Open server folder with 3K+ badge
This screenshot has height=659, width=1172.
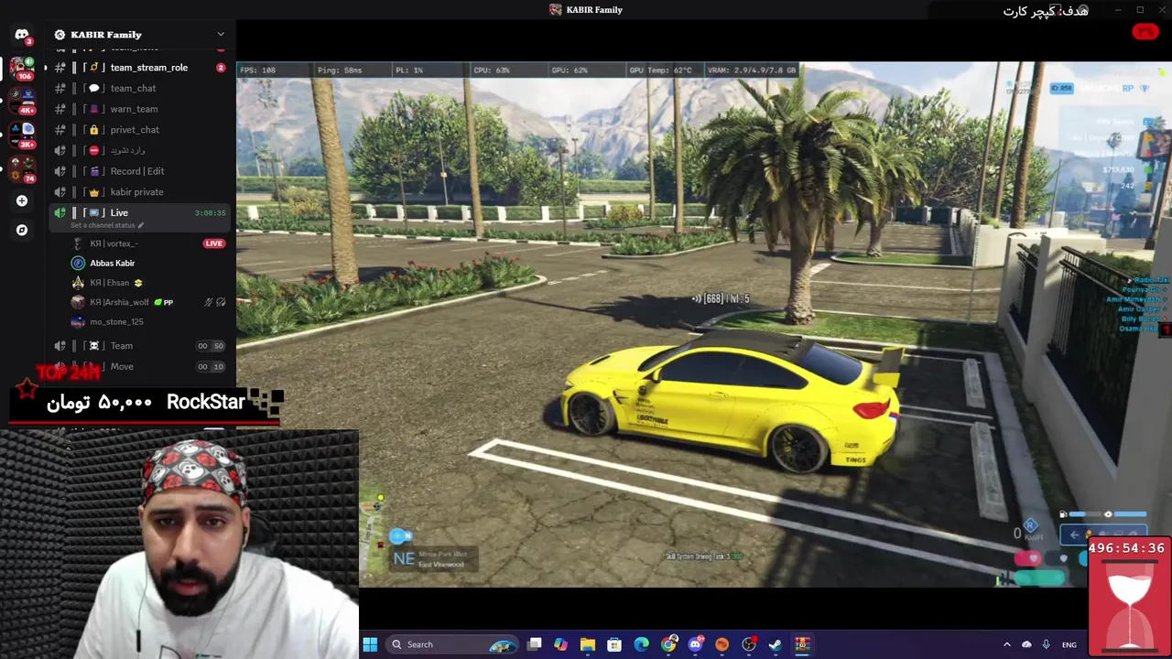22,134
